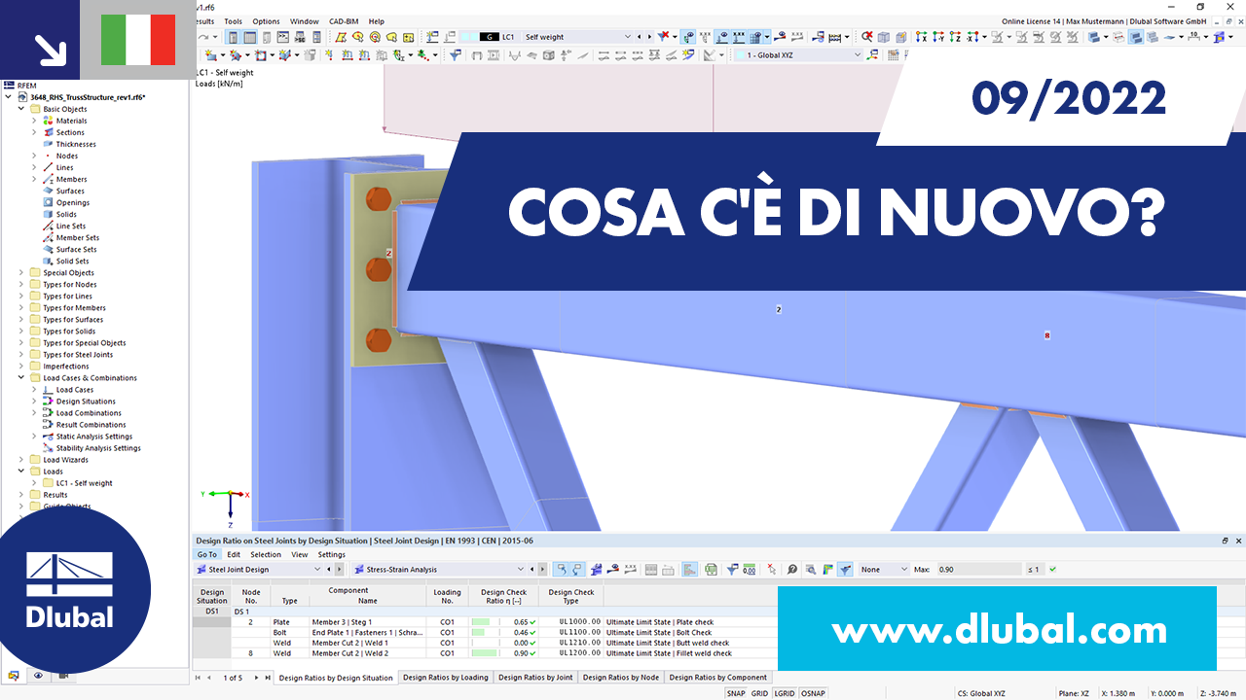Toggle SNAP in the status bar
Viewport: 1246px width, 700px height.
(x=738, y=693)
